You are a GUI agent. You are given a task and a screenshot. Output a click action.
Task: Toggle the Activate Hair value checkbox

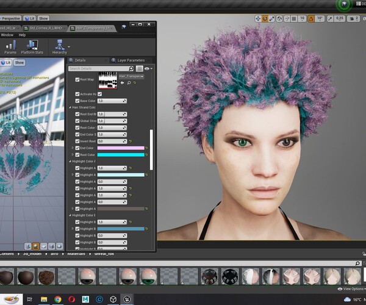(99, 94)
